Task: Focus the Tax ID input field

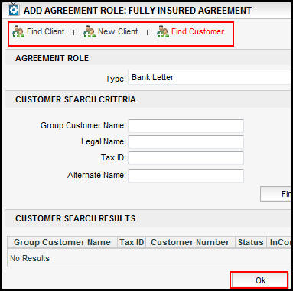Action: coord(186,158)
